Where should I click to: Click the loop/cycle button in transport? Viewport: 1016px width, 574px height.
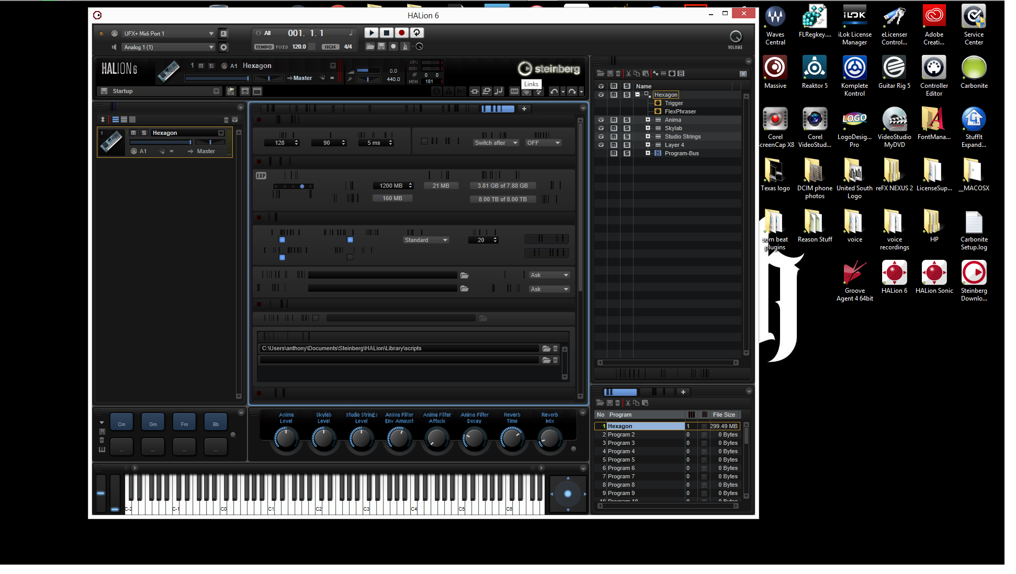click(415, 32)
